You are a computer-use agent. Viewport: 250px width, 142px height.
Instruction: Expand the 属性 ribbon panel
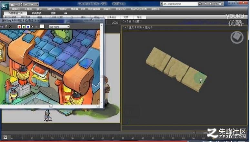click(139, 17)
